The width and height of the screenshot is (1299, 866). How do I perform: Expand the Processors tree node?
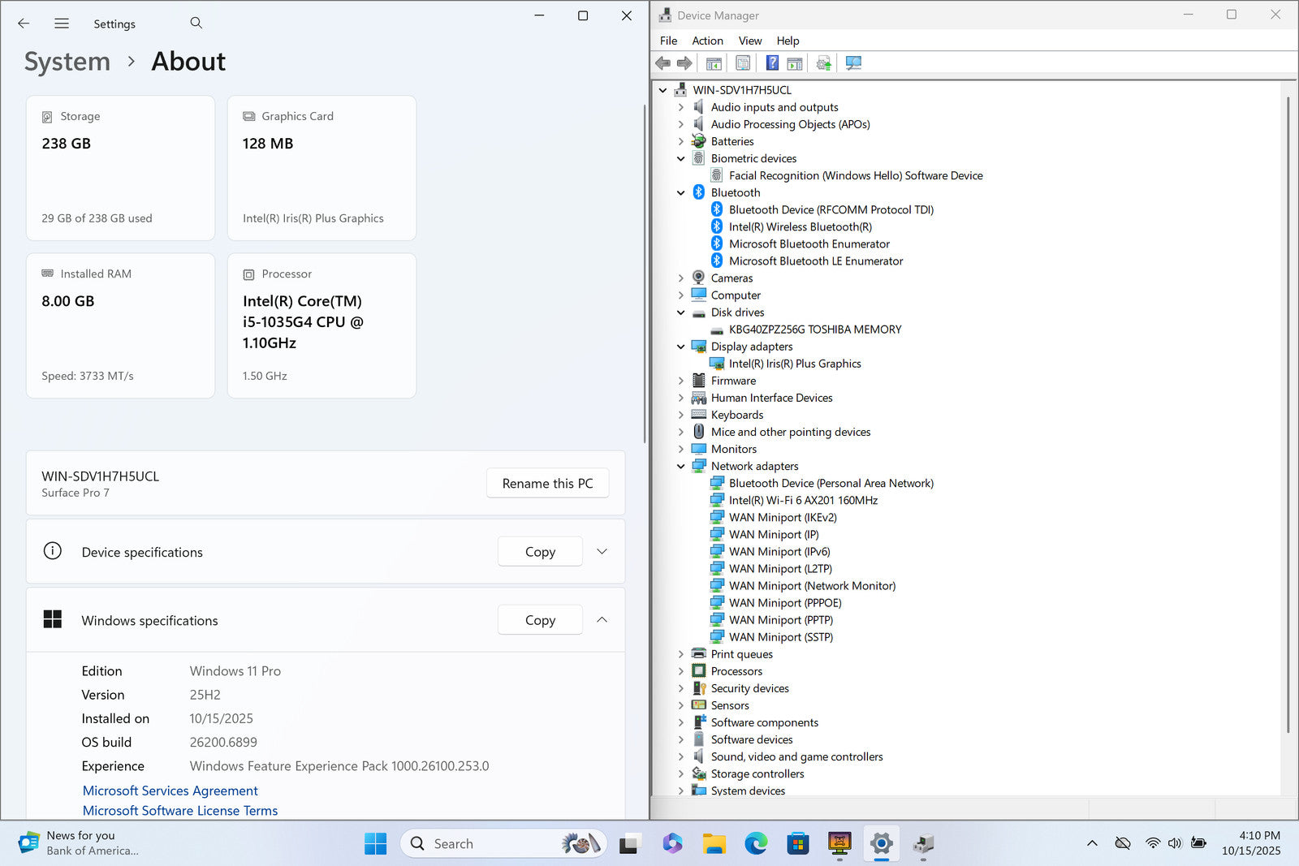[x=681, y=672]
